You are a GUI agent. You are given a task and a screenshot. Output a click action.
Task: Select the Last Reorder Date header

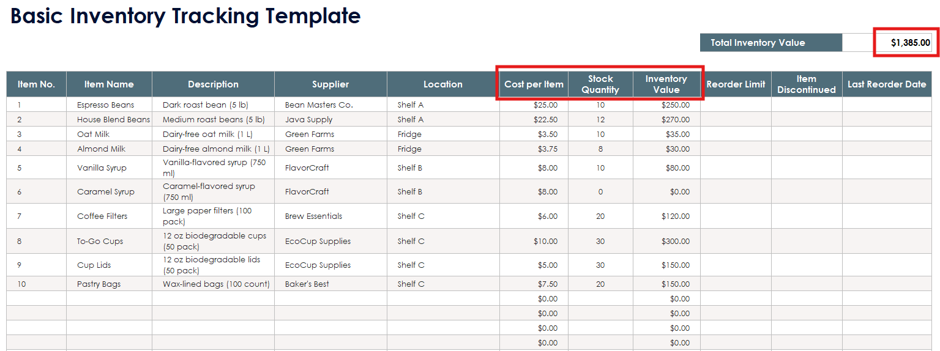click(x=887, y=84)
